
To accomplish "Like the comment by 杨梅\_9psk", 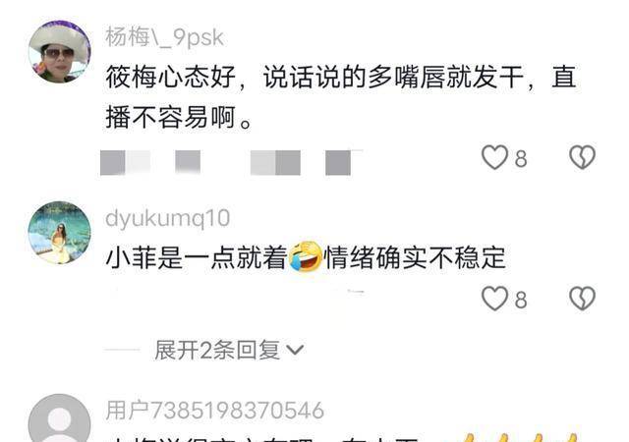I will (x=494, y=157).
